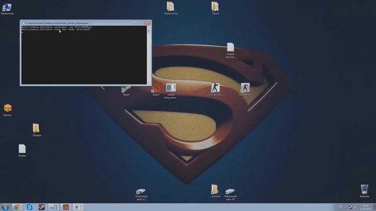The height and width of the screenshot is (211, 376).
Task: Maximize the console window
Action: point(140,23)
